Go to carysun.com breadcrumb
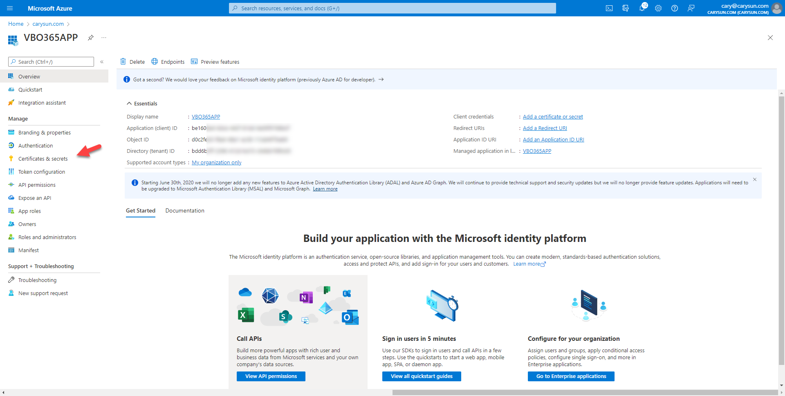The width and height of the screenshot is (785, 396). [48, 24]
